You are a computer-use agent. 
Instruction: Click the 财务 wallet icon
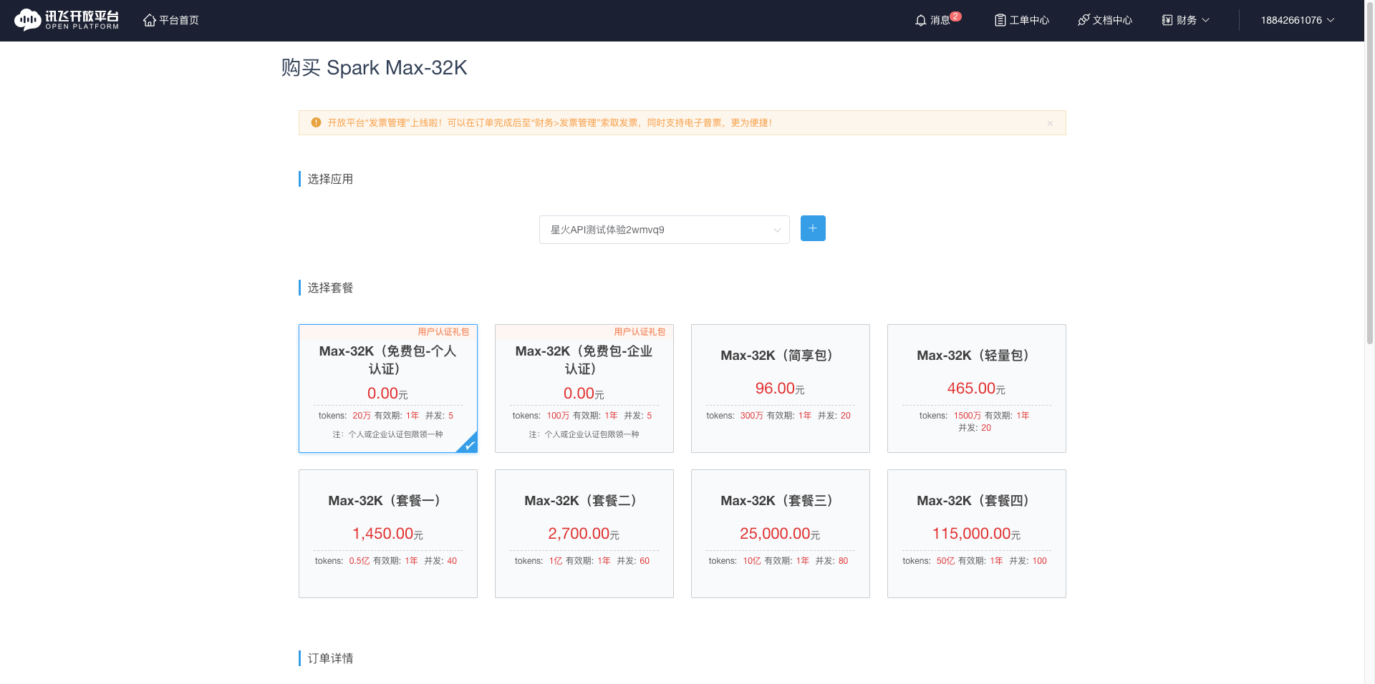point(1166,20)
